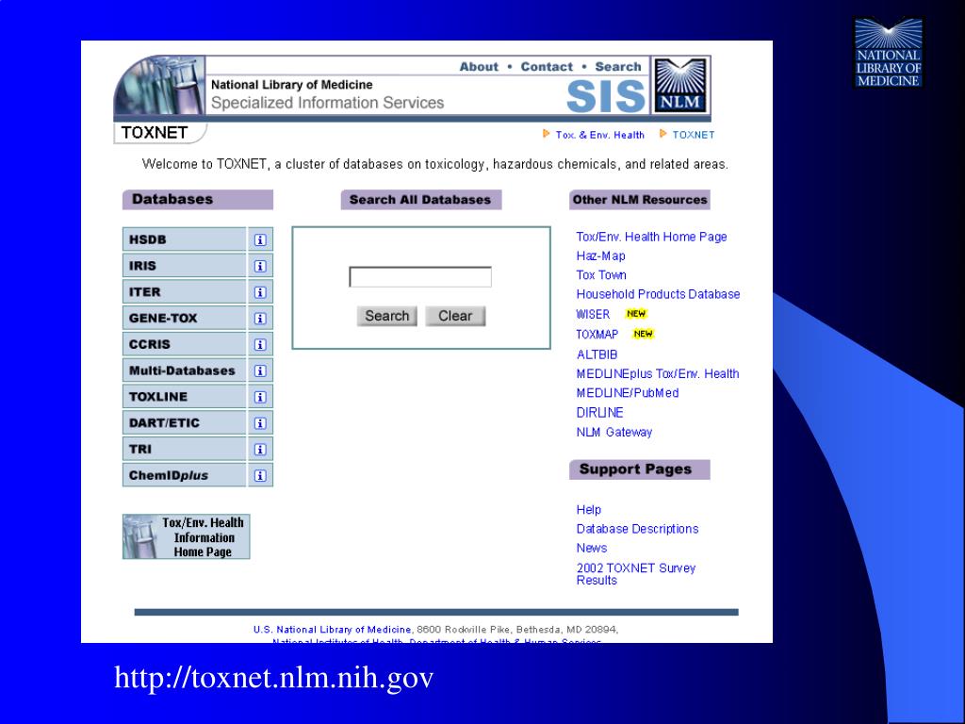Open the ChemIDplus database
Image resolution: width=965 pixels, height=724 pixels.
point(184,475)
